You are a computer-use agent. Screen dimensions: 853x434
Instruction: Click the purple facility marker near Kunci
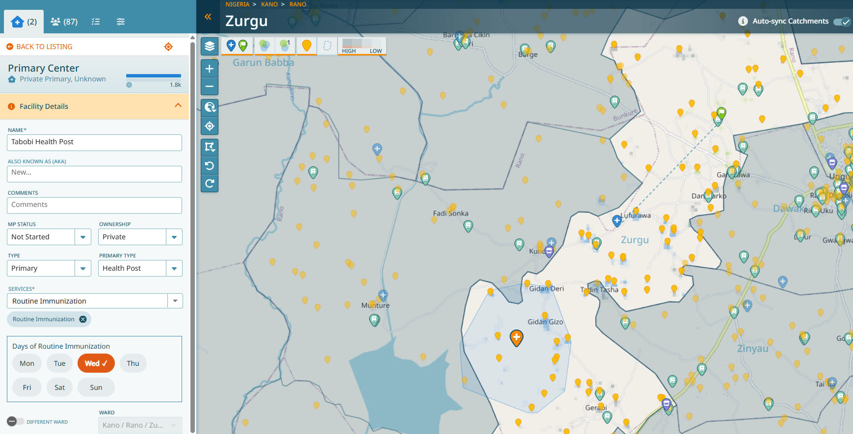(x=549, y=252)
